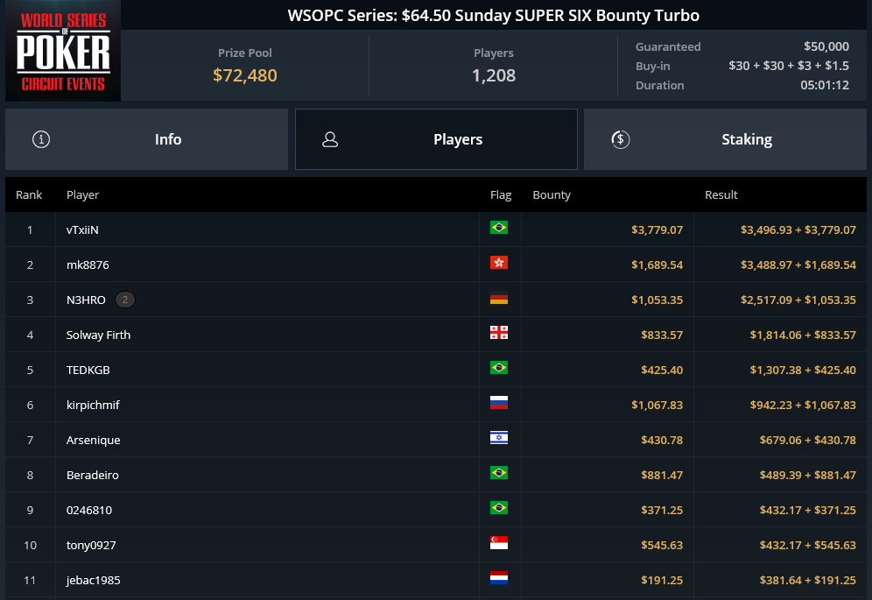Click the Result column header
The height and width of the screenshot is (600, 872).
pos(721,194)
